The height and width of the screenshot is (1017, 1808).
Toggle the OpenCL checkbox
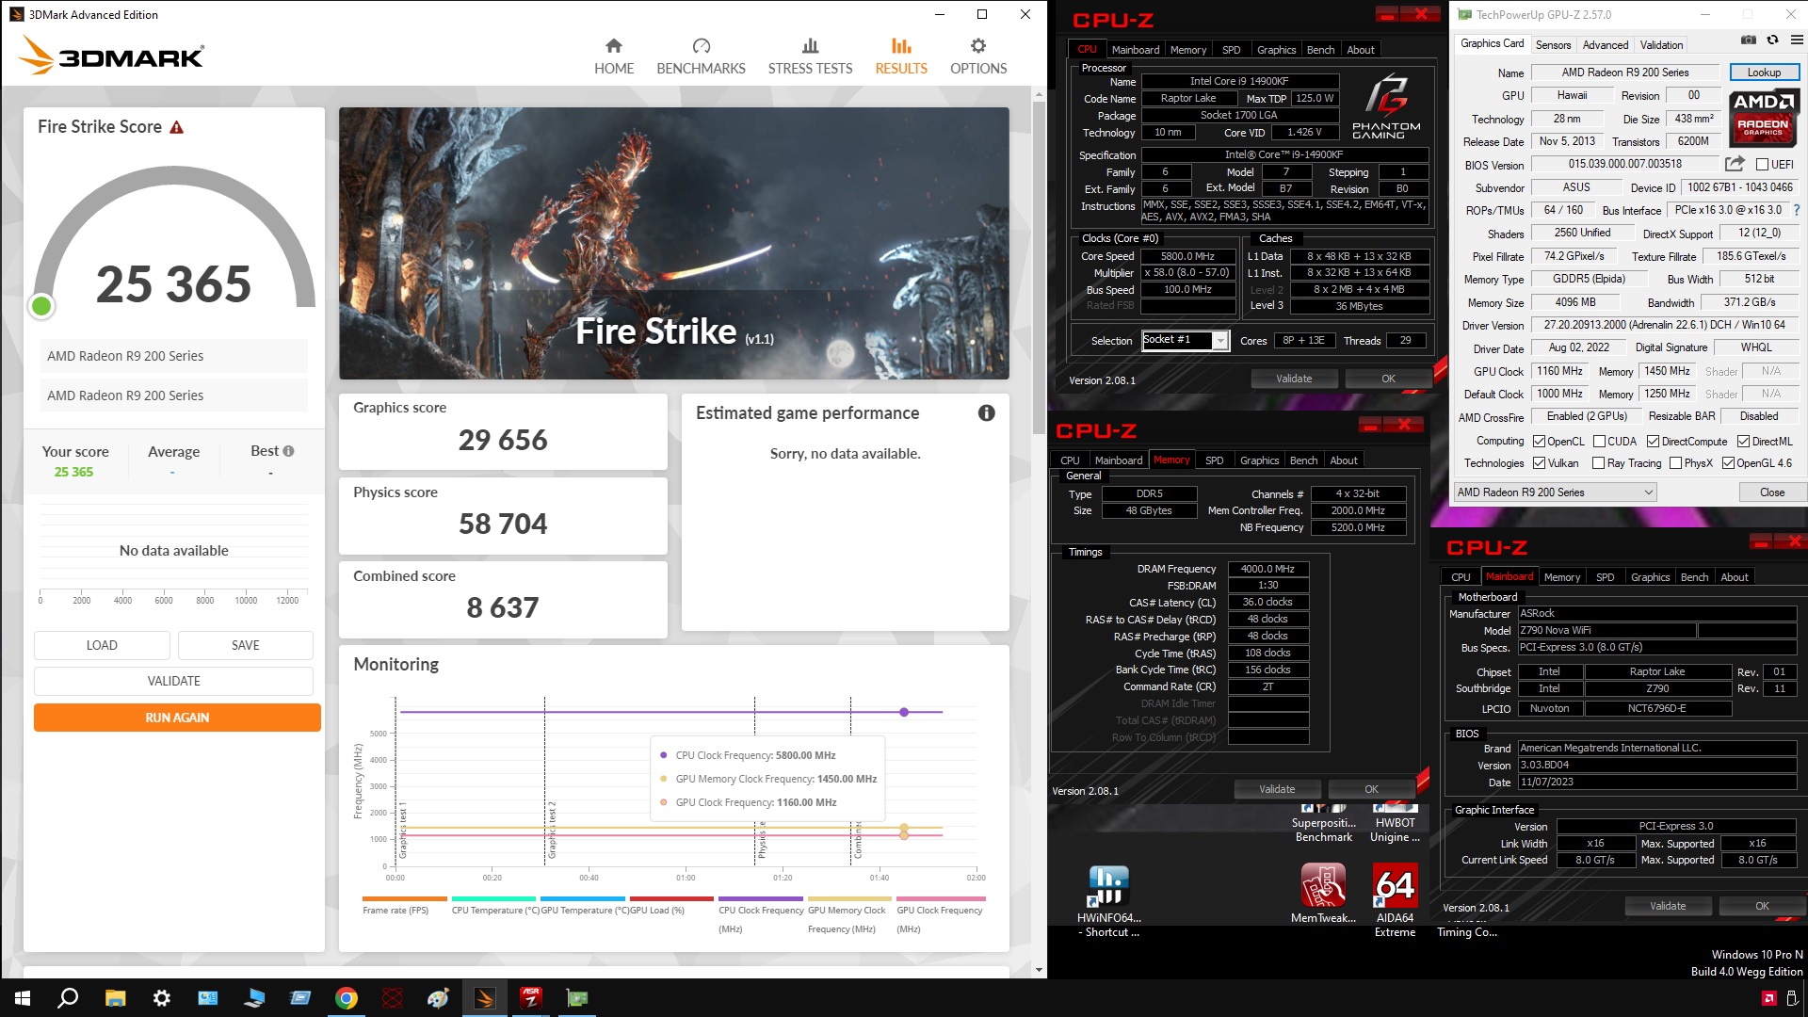(x=1539, y=442)
